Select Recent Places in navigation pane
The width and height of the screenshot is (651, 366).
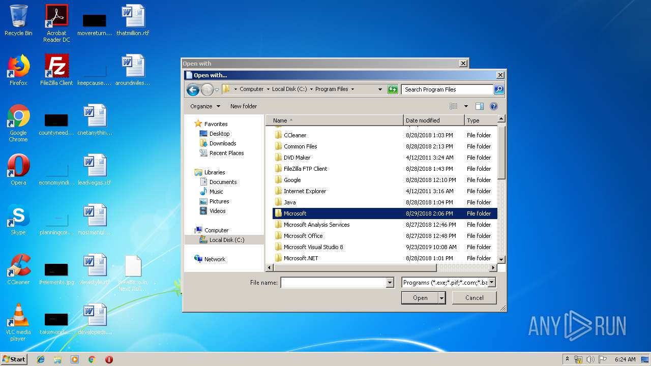226,153
